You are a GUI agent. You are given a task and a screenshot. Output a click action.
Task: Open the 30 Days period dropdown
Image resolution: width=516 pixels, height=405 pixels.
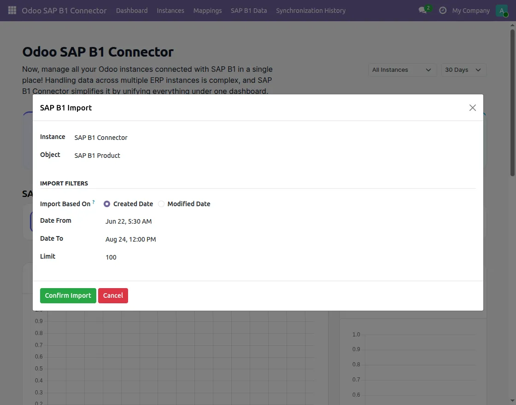pyautogui.click(x=463, y=69)
